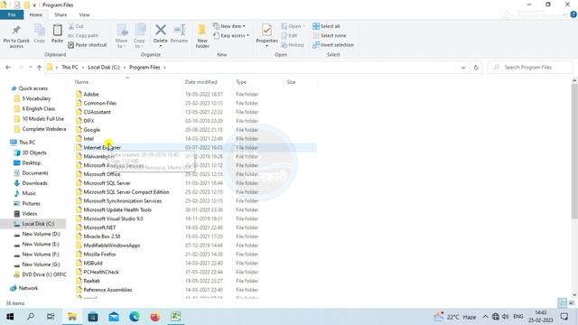Open Microsoft Edge from taskbar

[135, 317]
